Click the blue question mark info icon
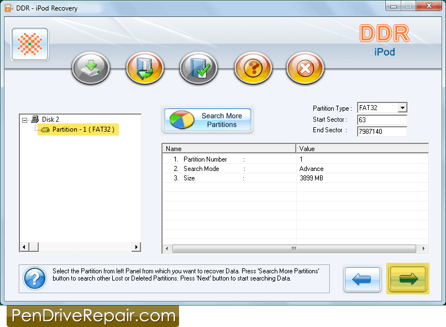The height and width of the screenshot is (327, 446). pos(35,278)
